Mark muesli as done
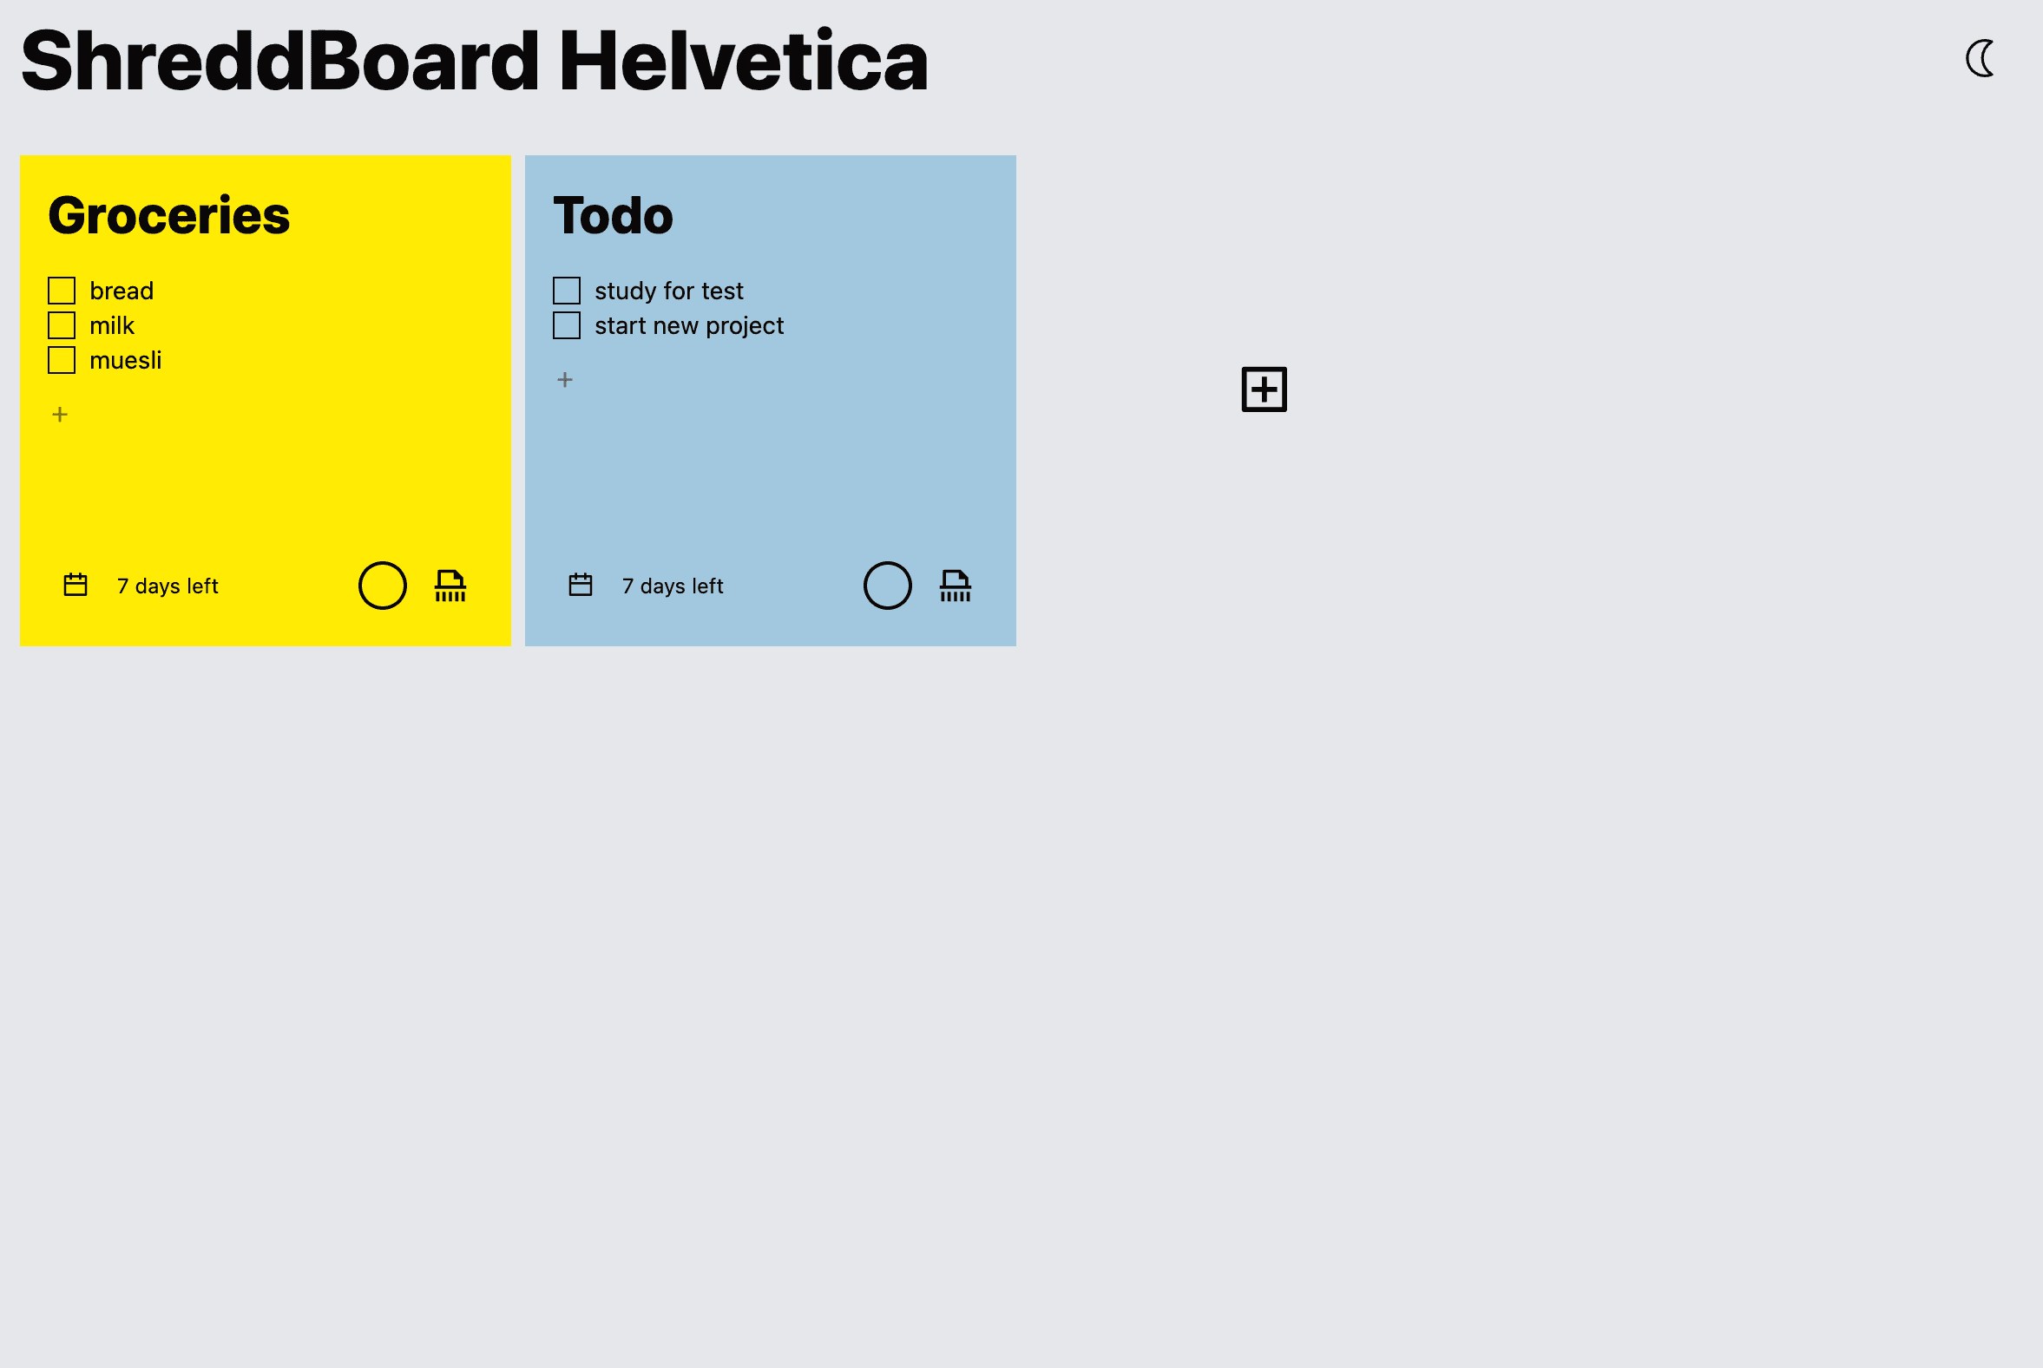The image size is (2043, 1368). point(62,360)
